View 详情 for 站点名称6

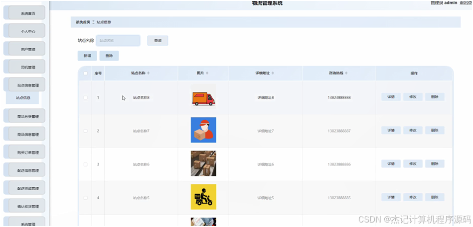tap(391, 163)
